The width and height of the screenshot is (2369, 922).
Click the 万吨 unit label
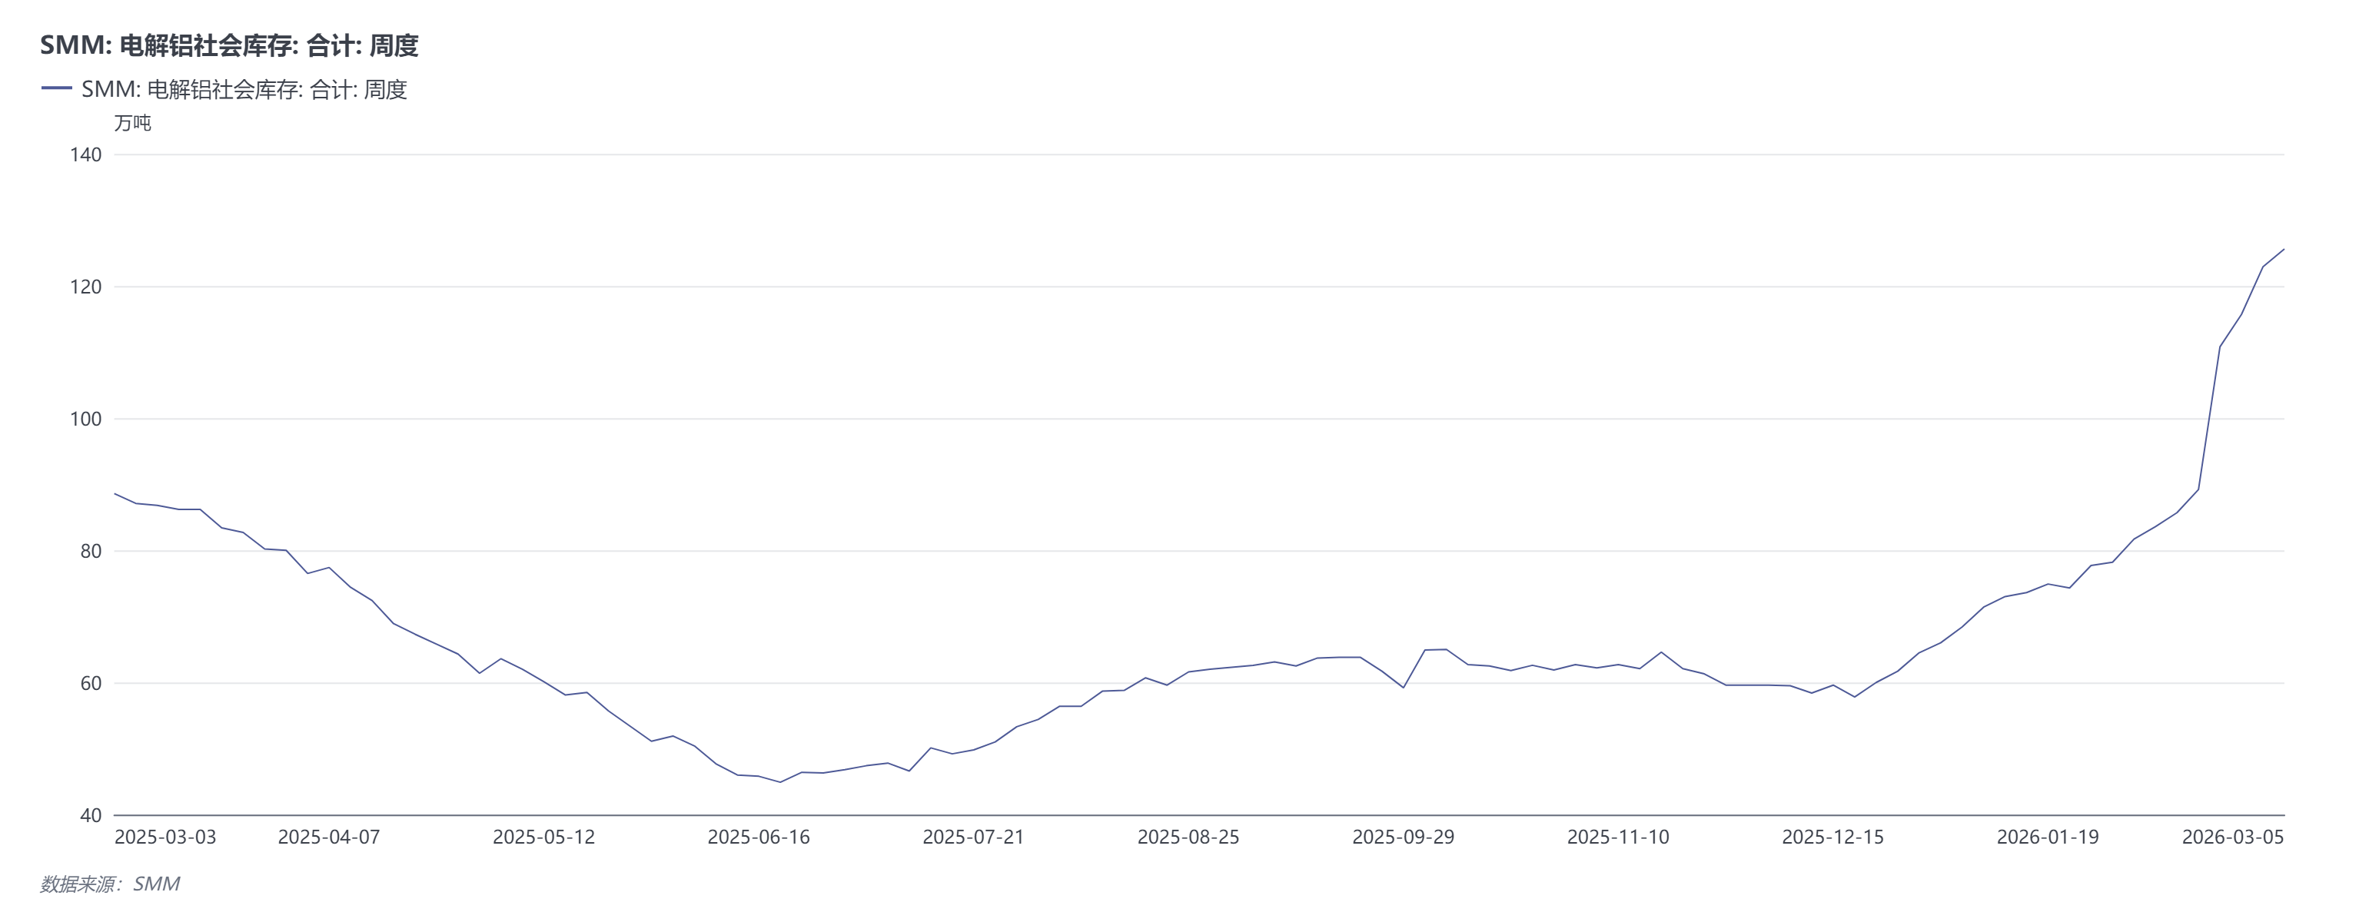coord(132,122)
